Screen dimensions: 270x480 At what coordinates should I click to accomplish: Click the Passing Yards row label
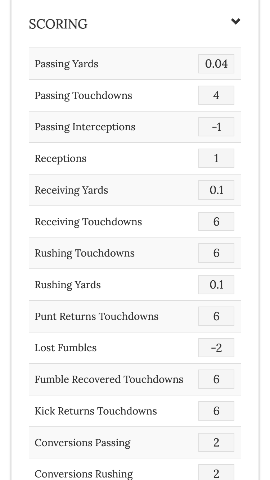point(66,63)
